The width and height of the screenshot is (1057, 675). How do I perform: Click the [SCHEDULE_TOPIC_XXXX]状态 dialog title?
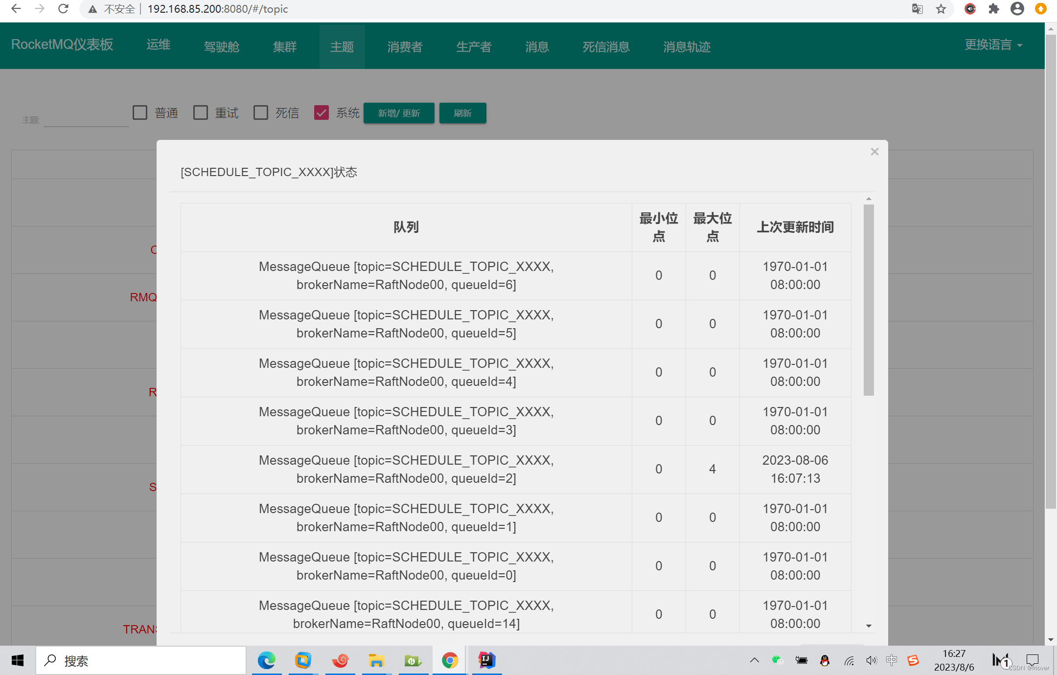coord(269,172)
